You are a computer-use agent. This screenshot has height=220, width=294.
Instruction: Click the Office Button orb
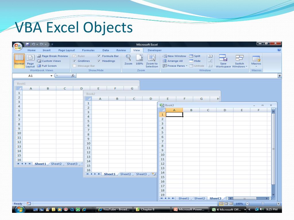tap(18, 46)
